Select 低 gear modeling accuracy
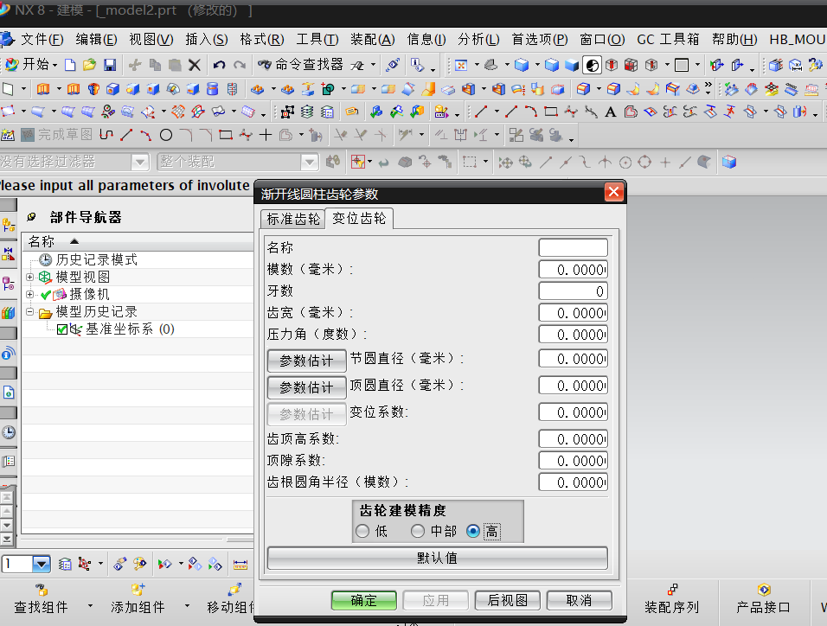 pyautogui.click(x=362, y=531)
